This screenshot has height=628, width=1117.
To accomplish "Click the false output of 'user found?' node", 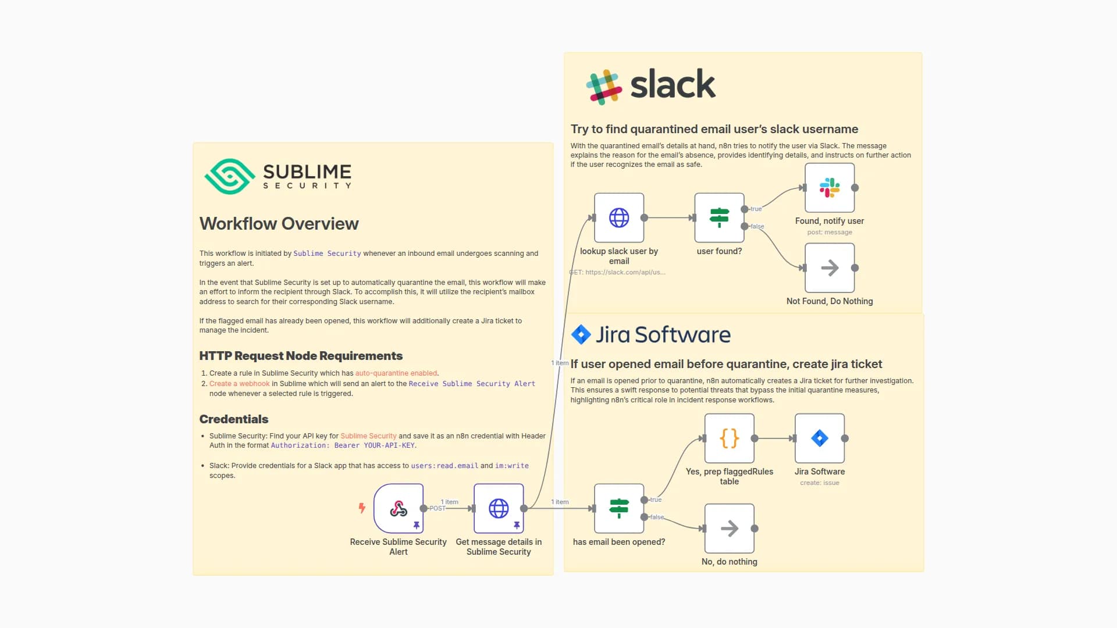I will (745, 226).
